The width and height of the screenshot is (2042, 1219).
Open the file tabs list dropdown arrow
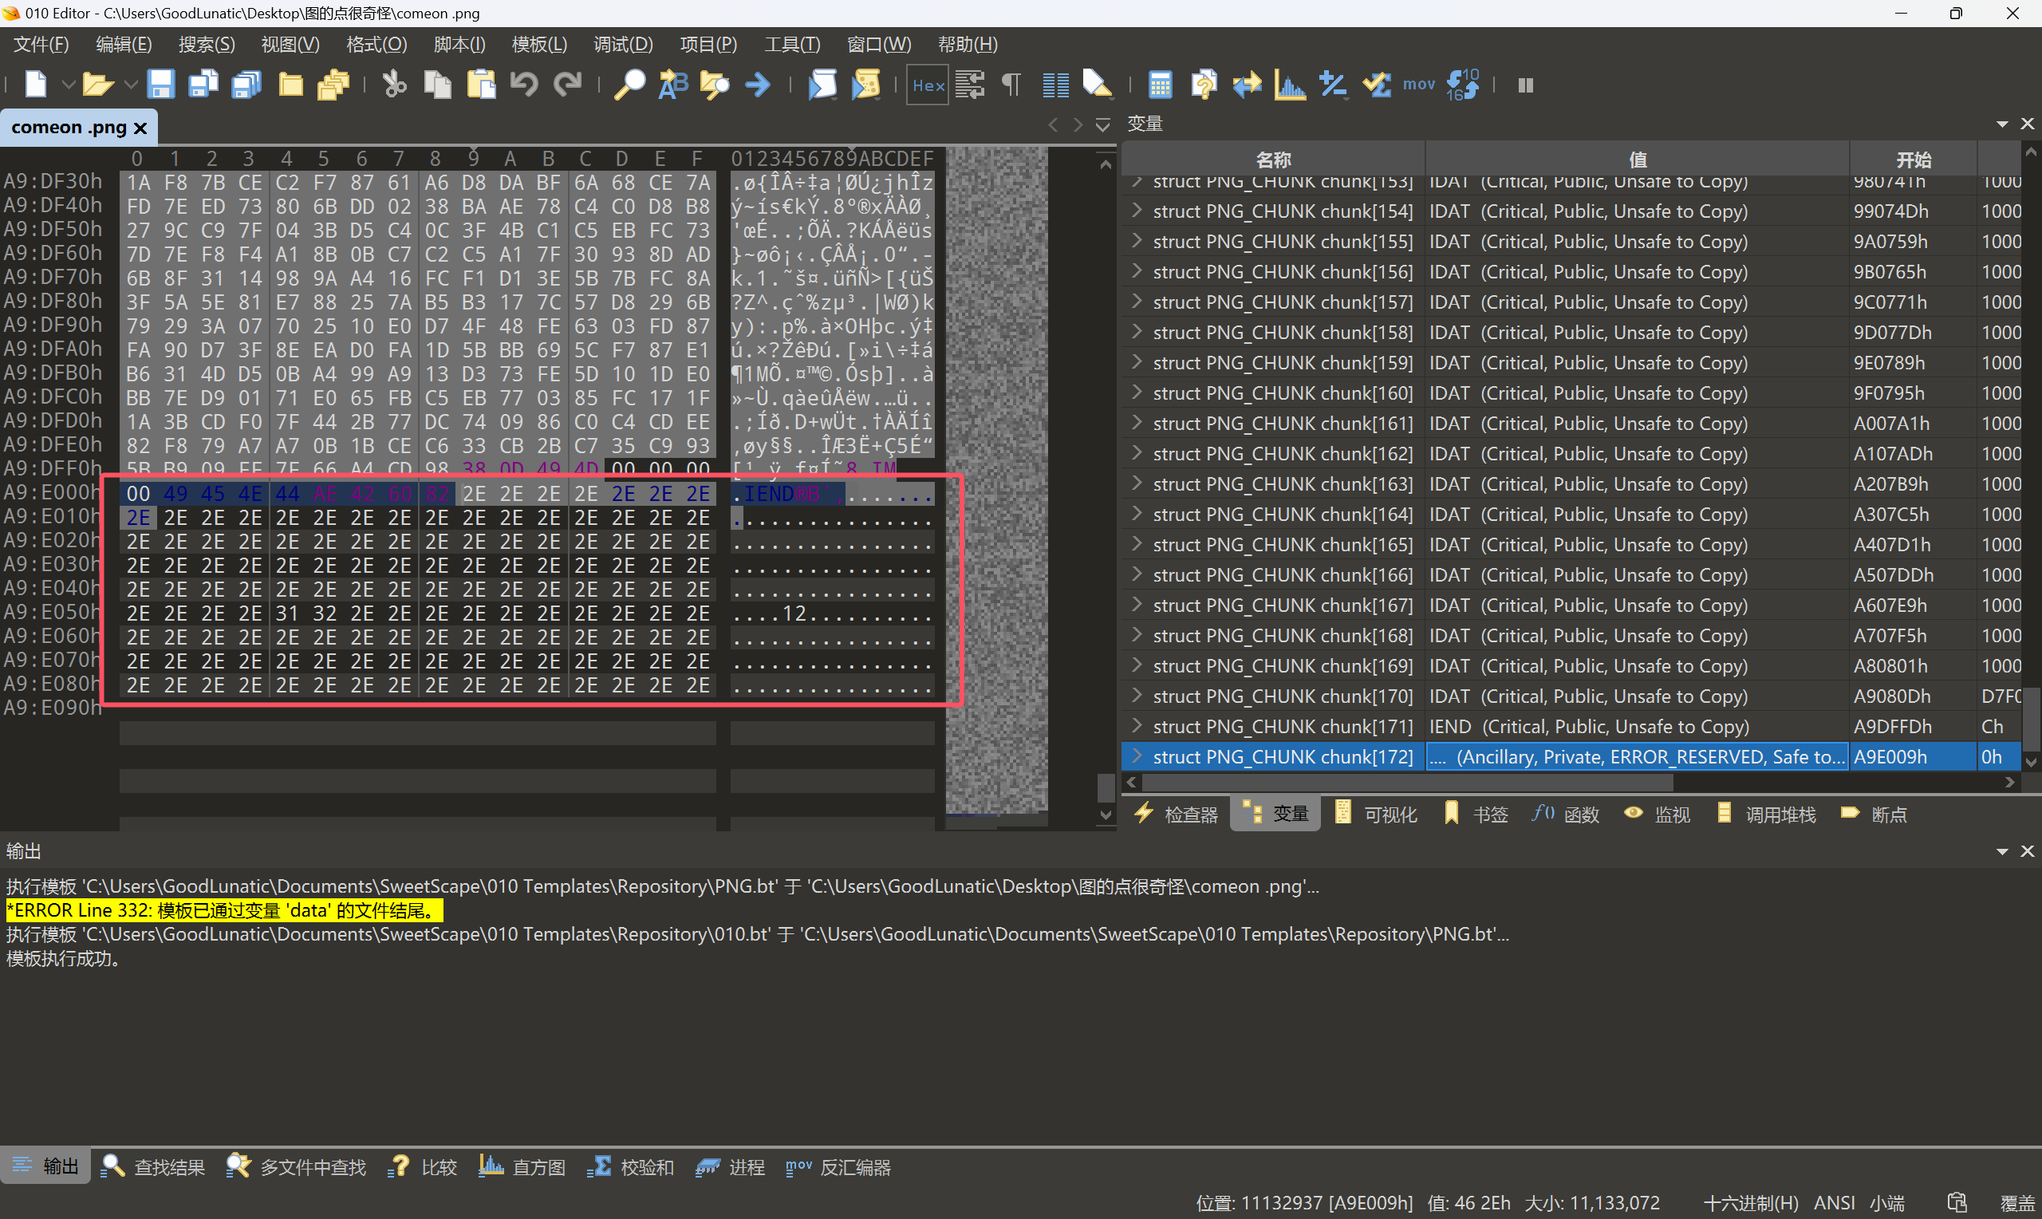(x=1102, y=125)
